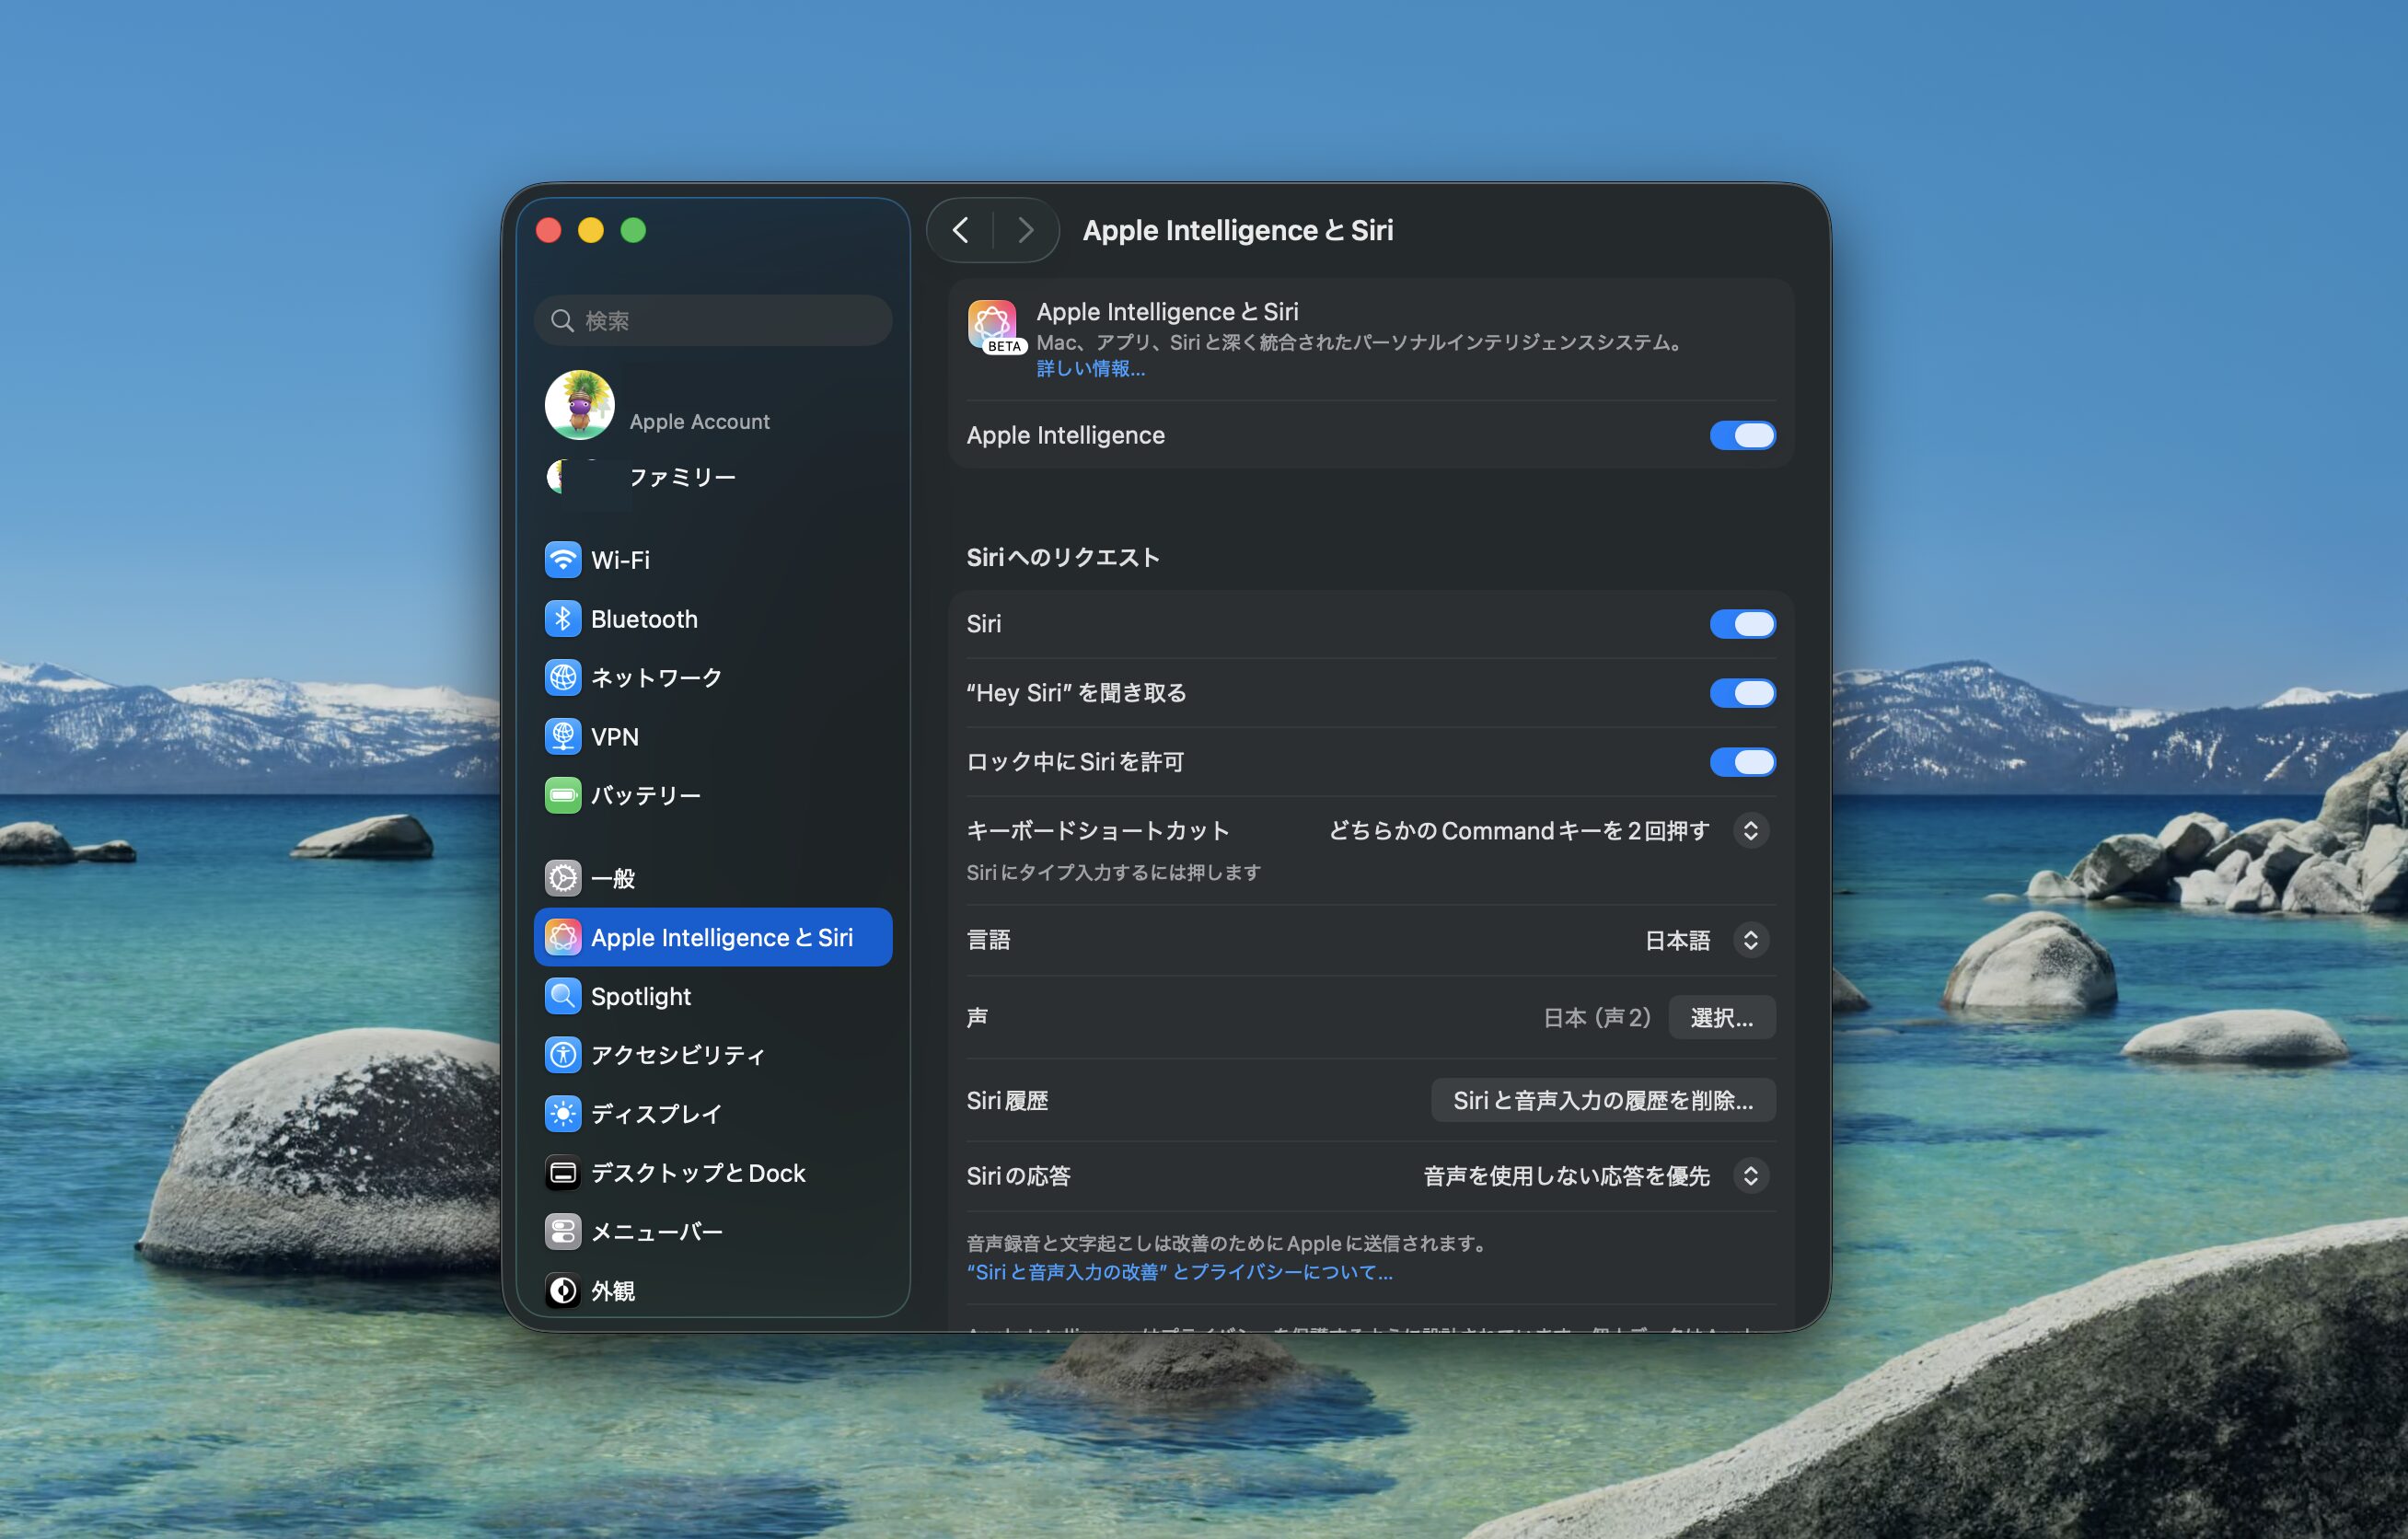2408x1539 pixels.
Task: Click the バッテリー battery icon
Action: point(563,796)
